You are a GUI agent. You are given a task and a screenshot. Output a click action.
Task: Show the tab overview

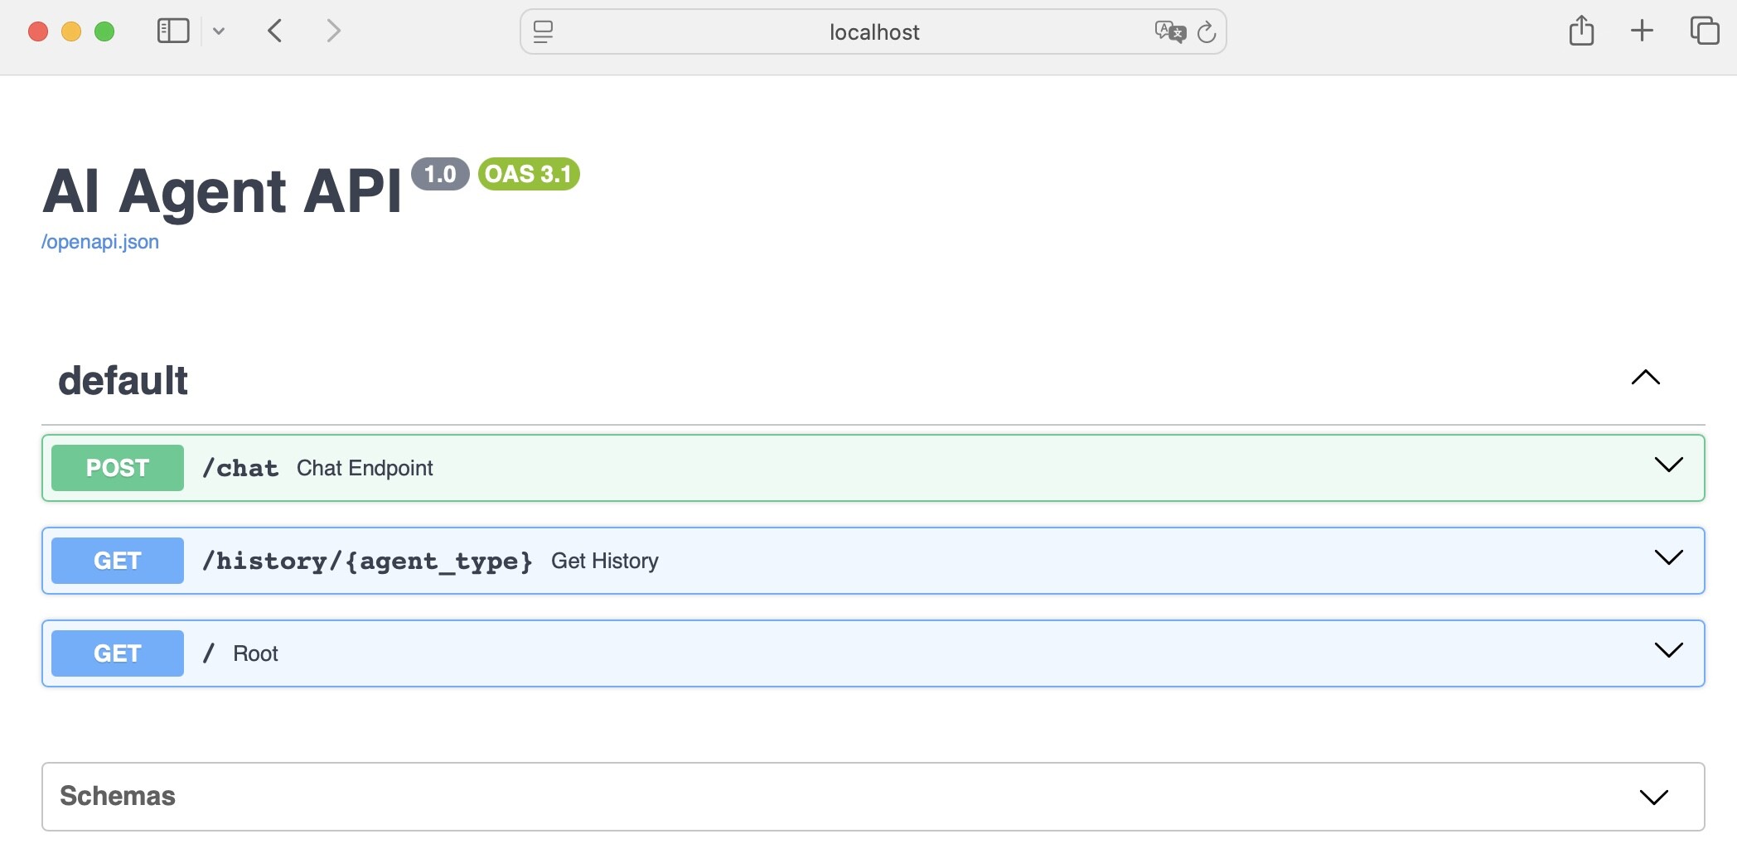coord(1704,31)
